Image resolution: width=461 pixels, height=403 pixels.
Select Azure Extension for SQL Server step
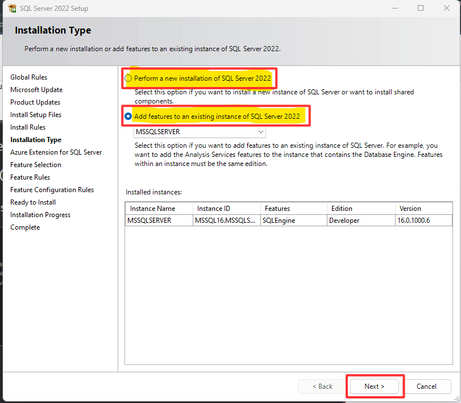point(56,152)
